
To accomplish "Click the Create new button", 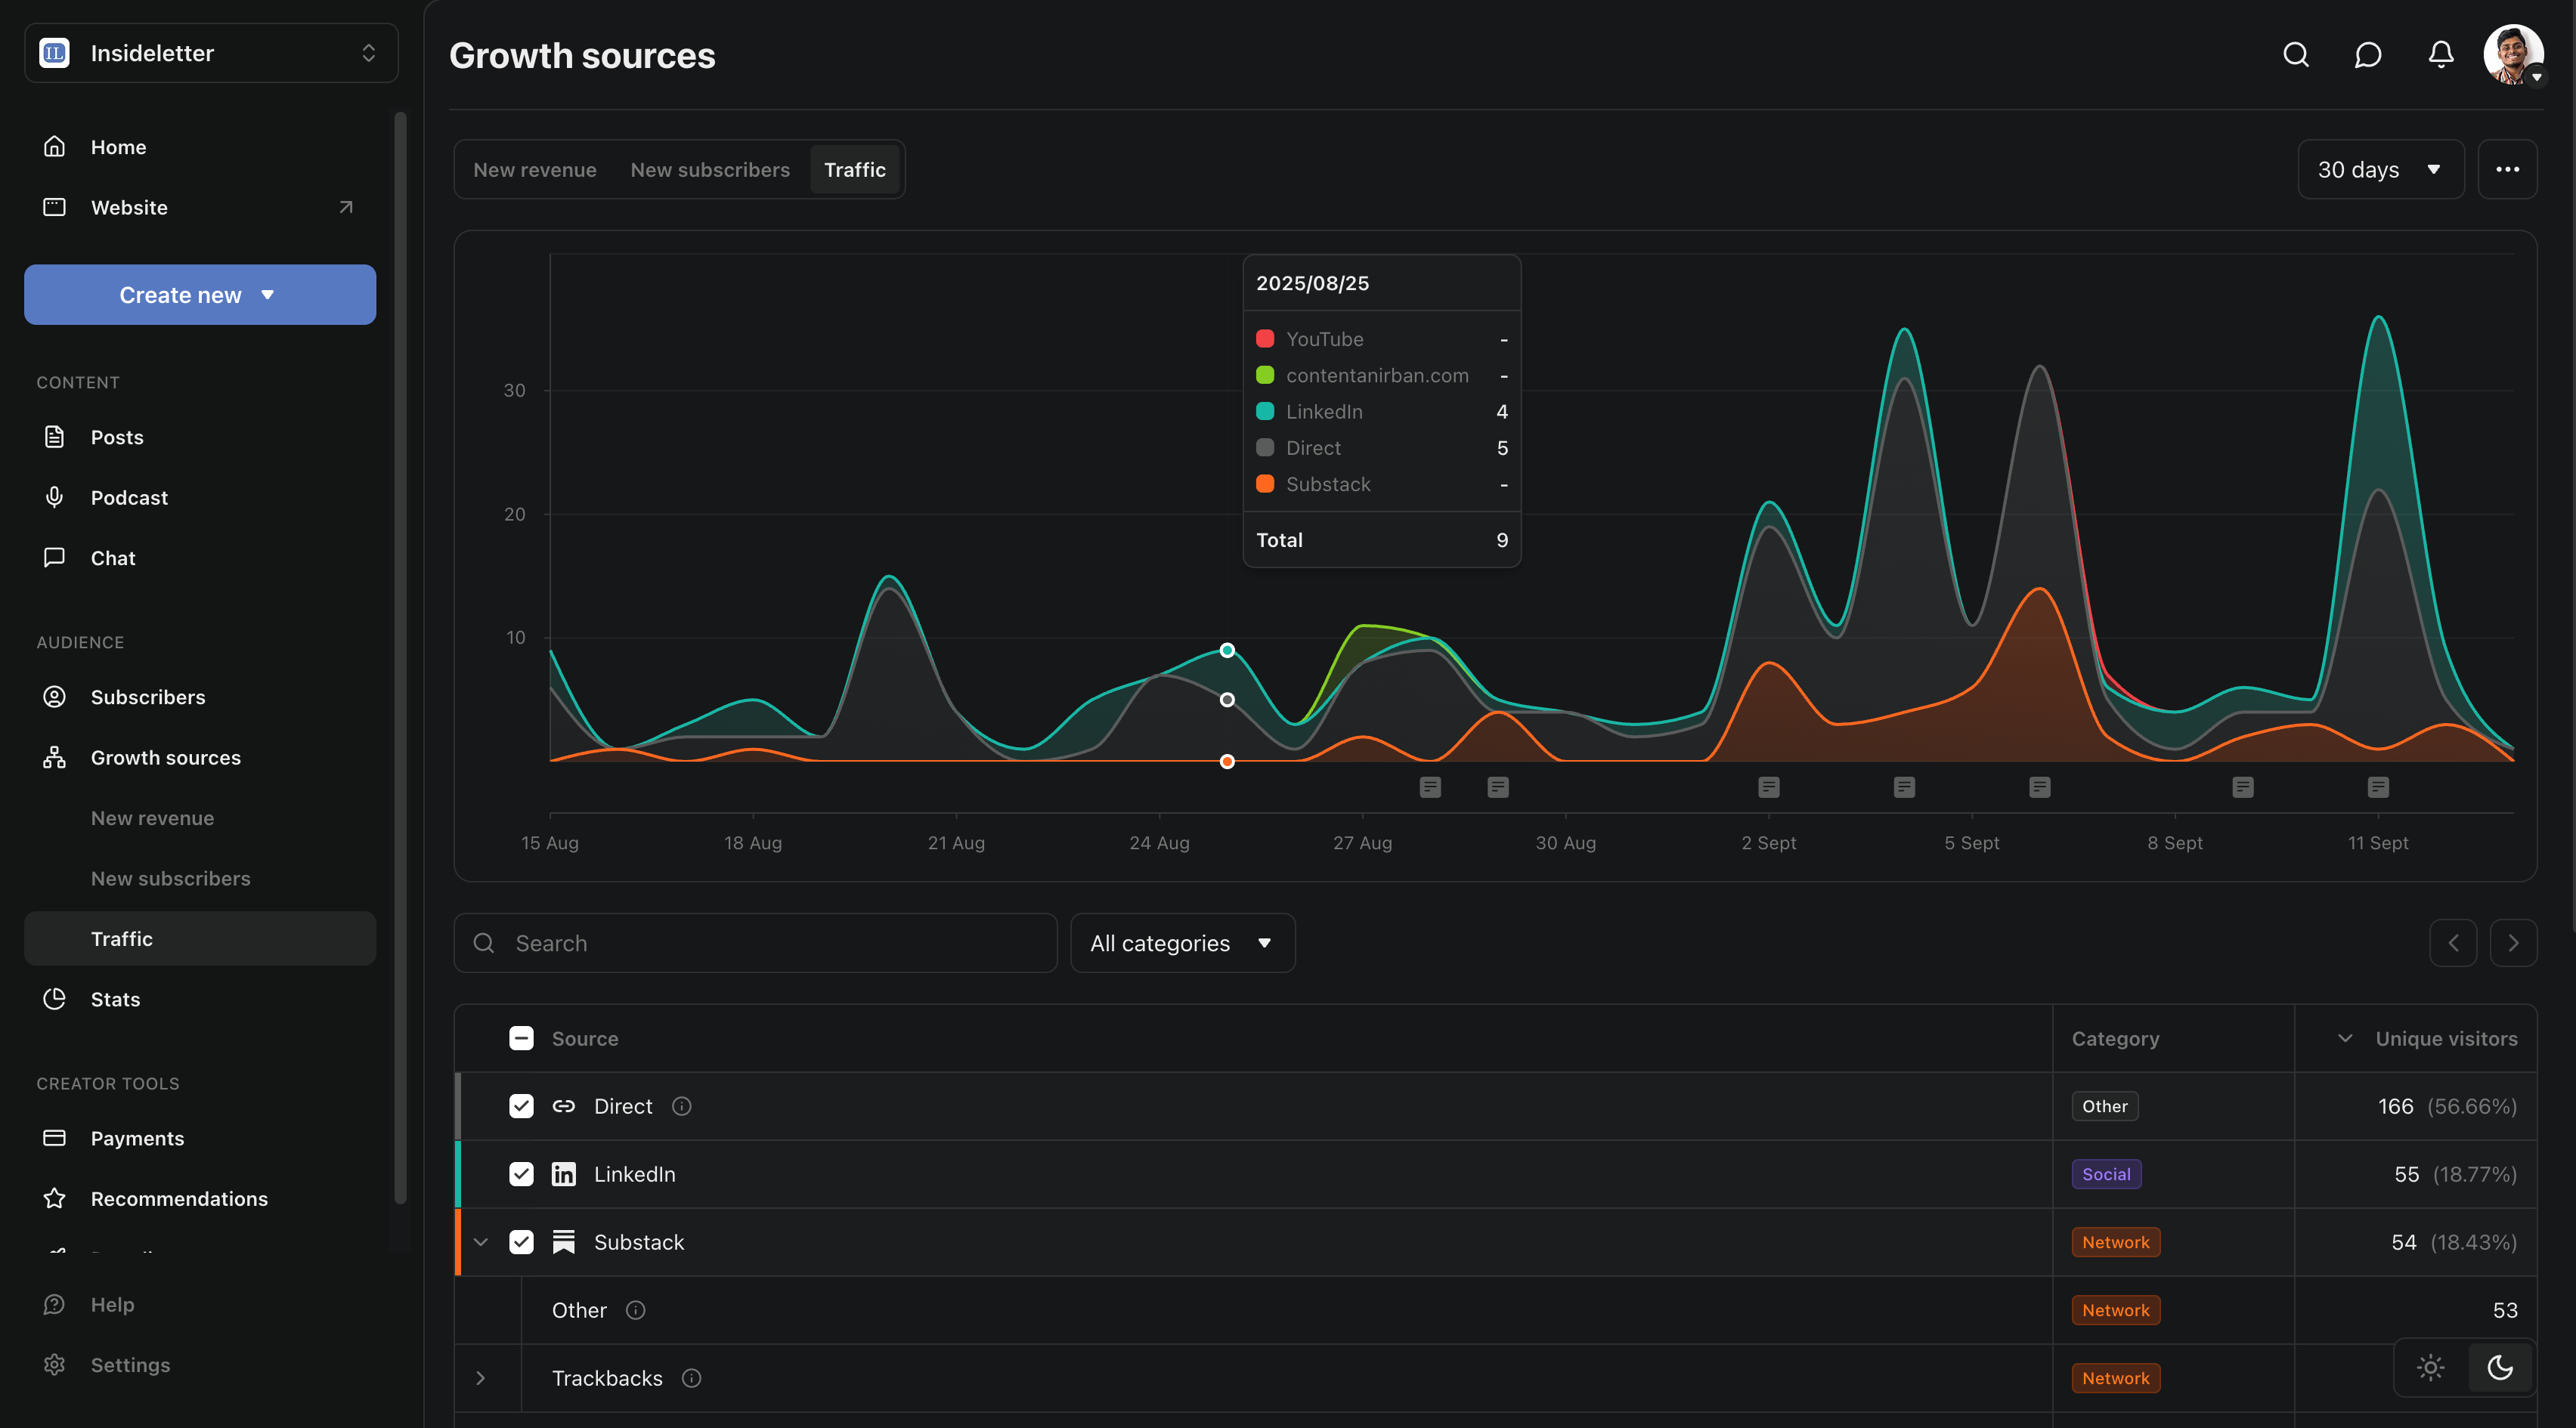I will click(200, 295).
